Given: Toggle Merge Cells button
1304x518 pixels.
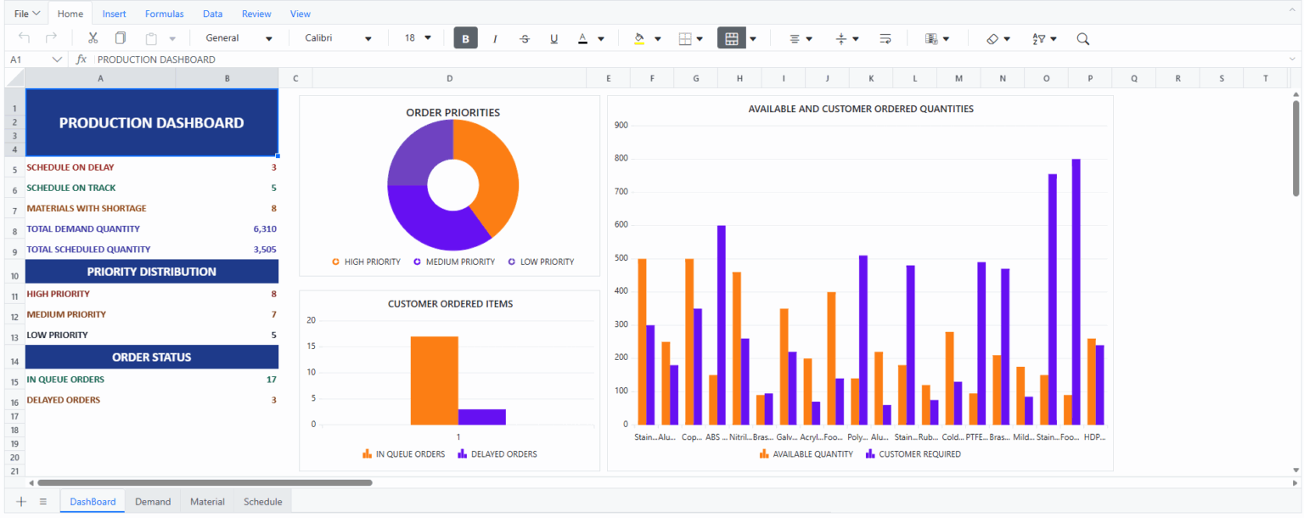Looking at the screenshot, I should click(x=731, y=38).
